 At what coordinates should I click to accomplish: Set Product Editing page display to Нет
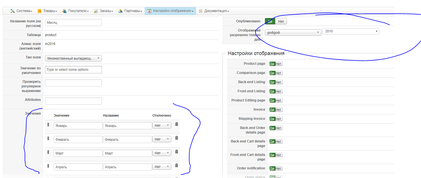click(279, 101)
